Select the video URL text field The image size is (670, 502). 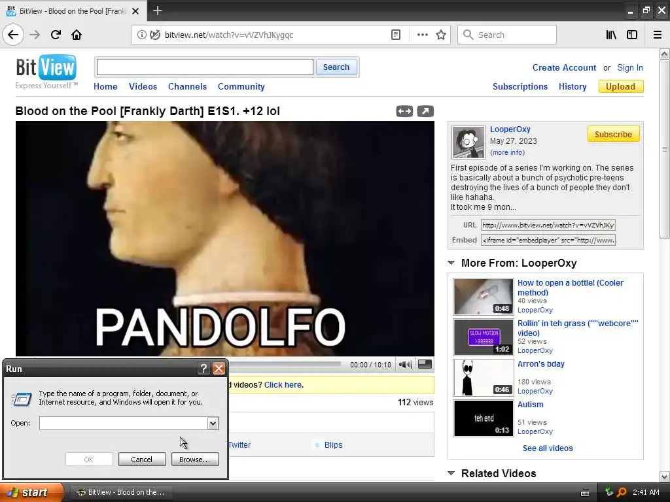click(x=548, y=225)
